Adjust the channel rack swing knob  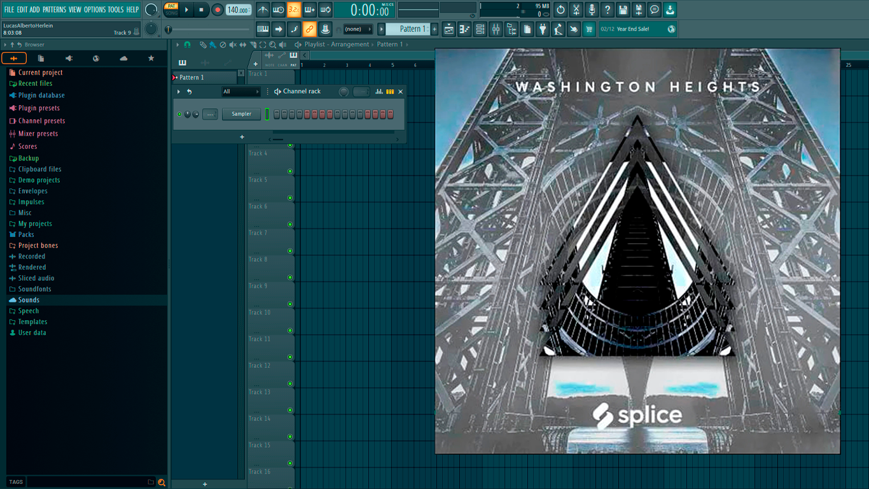pos(344,92)
